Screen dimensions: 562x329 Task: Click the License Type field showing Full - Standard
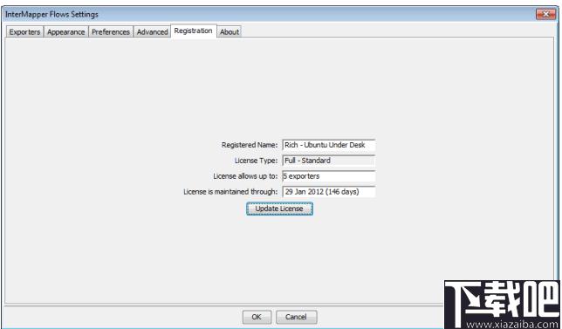pyautogui.click(x=329, y=161)
